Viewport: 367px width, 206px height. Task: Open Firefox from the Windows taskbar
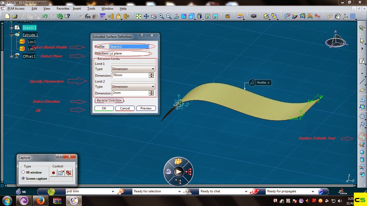(40, 200)
